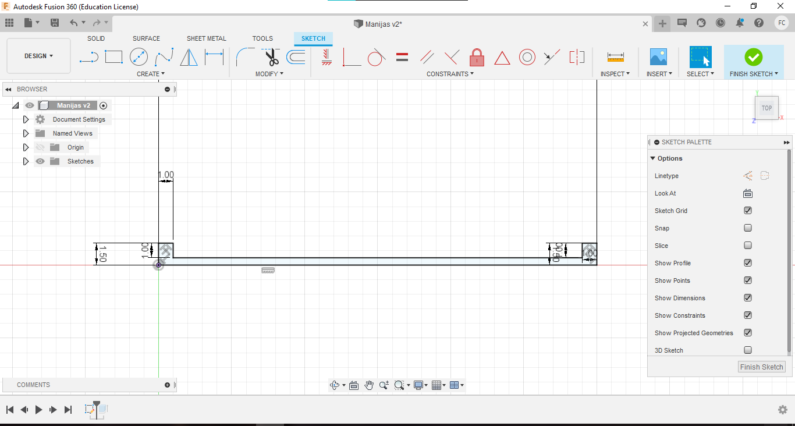Enable the Slice checkbox
Screen dimensions: 795x426
748,246
